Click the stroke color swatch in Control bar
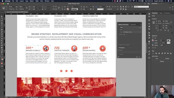 pos(68,9)
